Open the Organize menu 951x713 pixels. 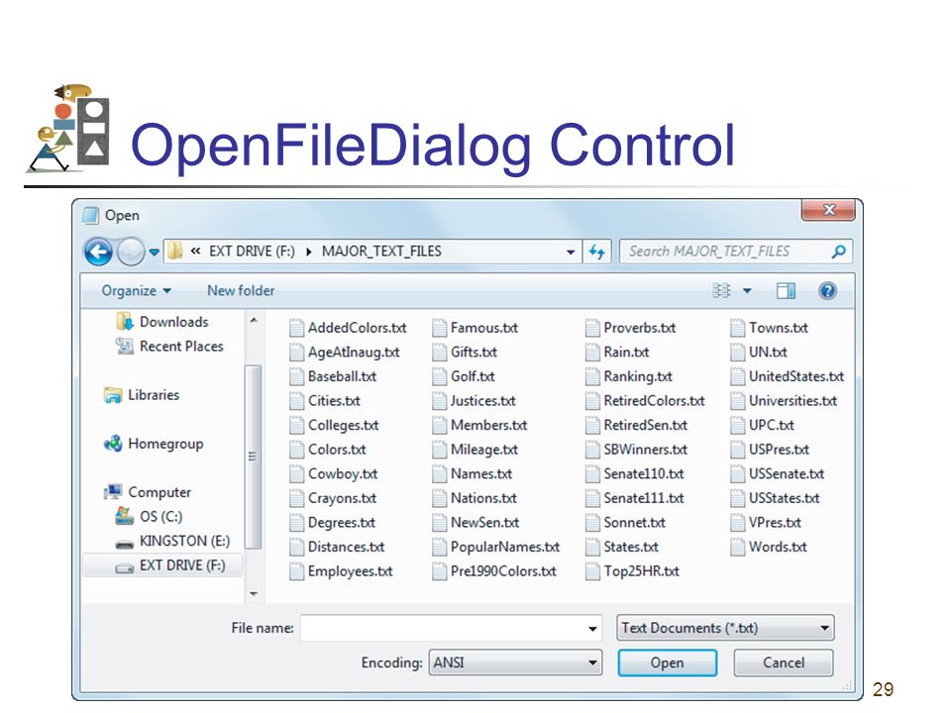[x=136, y=291]
